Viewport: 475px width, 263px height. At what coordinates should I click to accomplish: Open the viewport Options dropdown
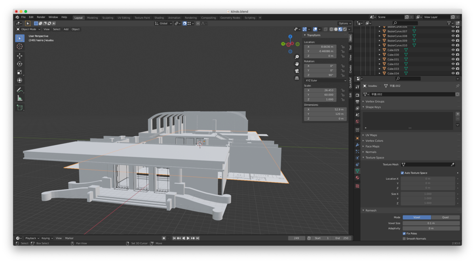pyautogui.click(x=344, y=23)
